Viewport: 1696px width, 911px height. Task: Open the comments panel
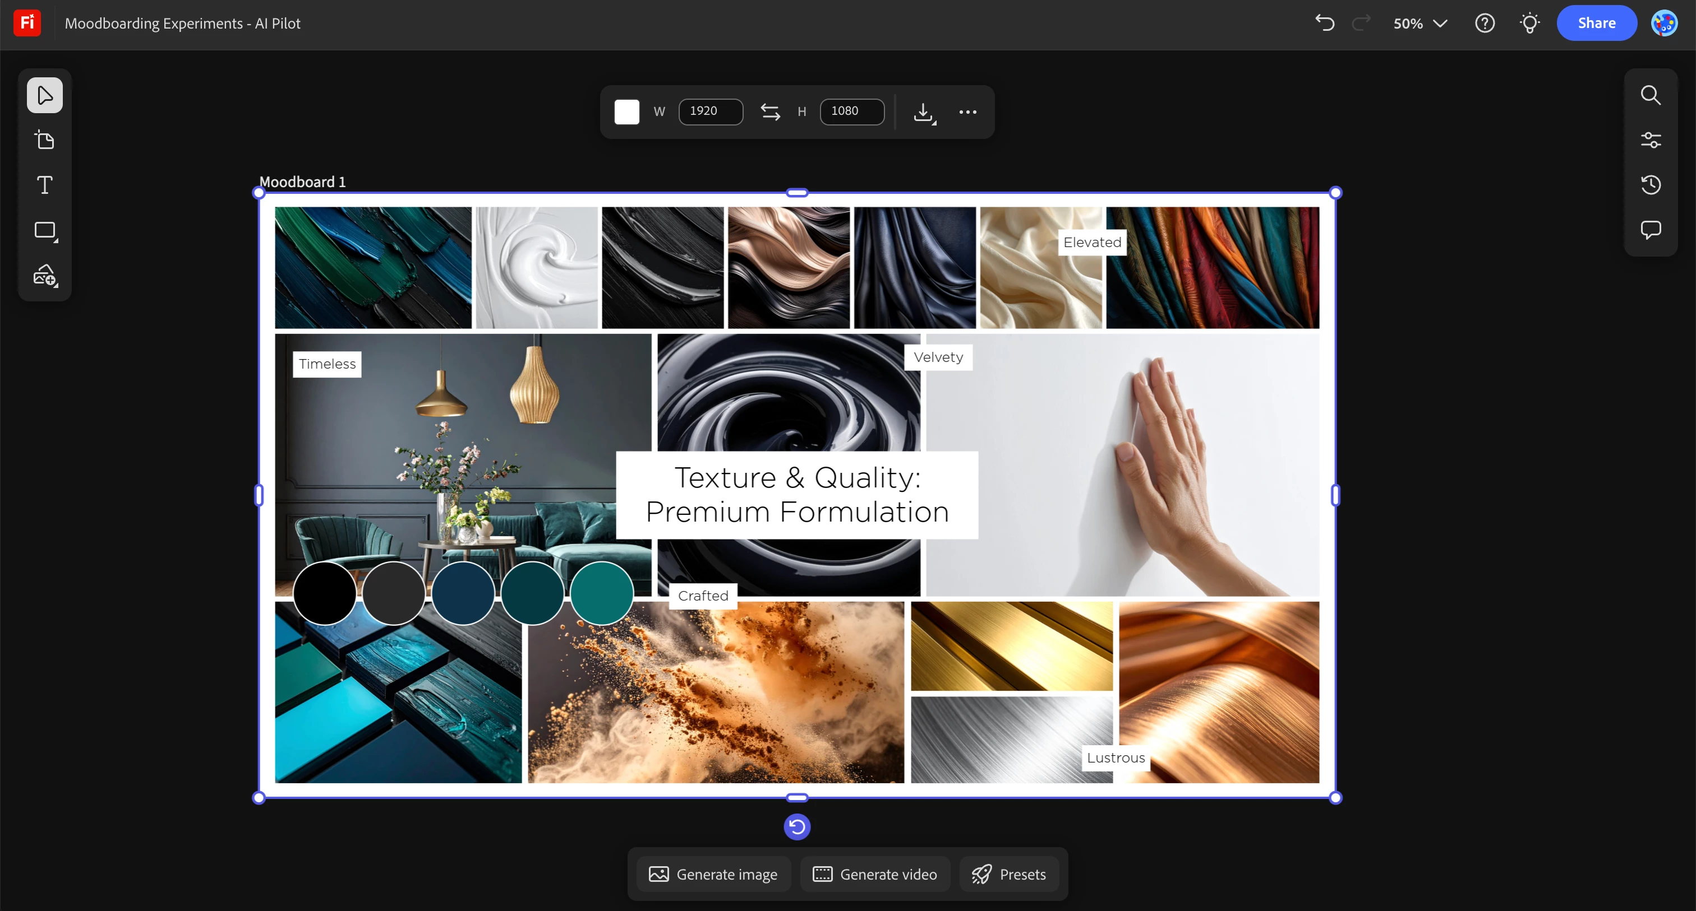1651,230
